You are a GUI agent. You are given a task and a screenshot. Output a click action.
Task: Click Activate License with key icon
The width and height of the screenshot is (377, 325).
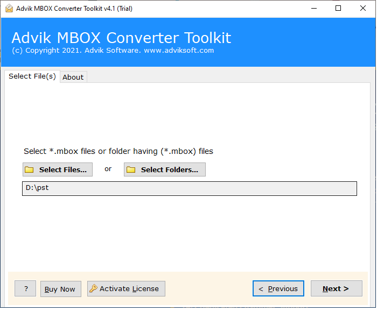pyautogui.click(x=126, y=288)
